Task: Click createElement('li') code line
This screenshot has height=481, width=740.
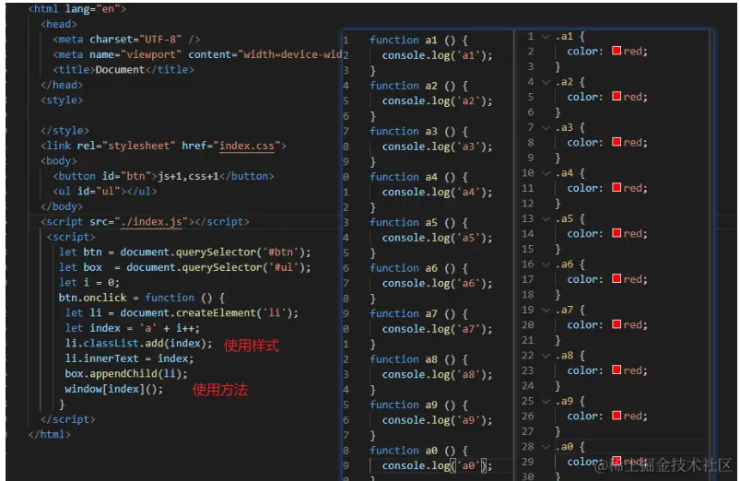Action: tap(182, 313)
